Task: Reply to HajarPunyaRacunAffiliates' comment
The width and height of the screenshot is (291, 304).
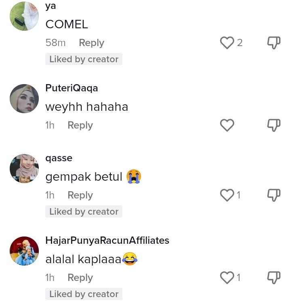Action: [80, 278]
